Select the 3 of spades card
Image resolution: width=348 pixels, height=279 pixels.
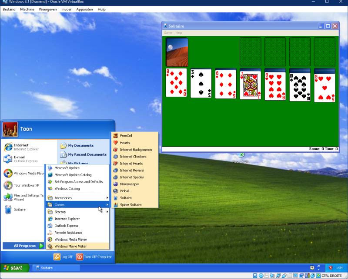pos(201,83)
